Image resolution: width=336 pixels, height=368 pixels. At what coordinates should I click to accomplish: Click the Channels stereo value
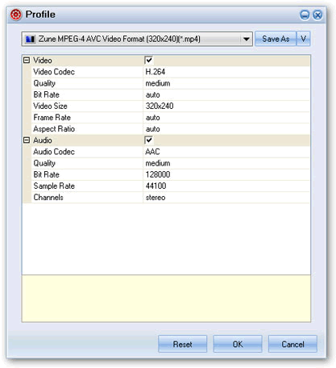click(156, 198)
